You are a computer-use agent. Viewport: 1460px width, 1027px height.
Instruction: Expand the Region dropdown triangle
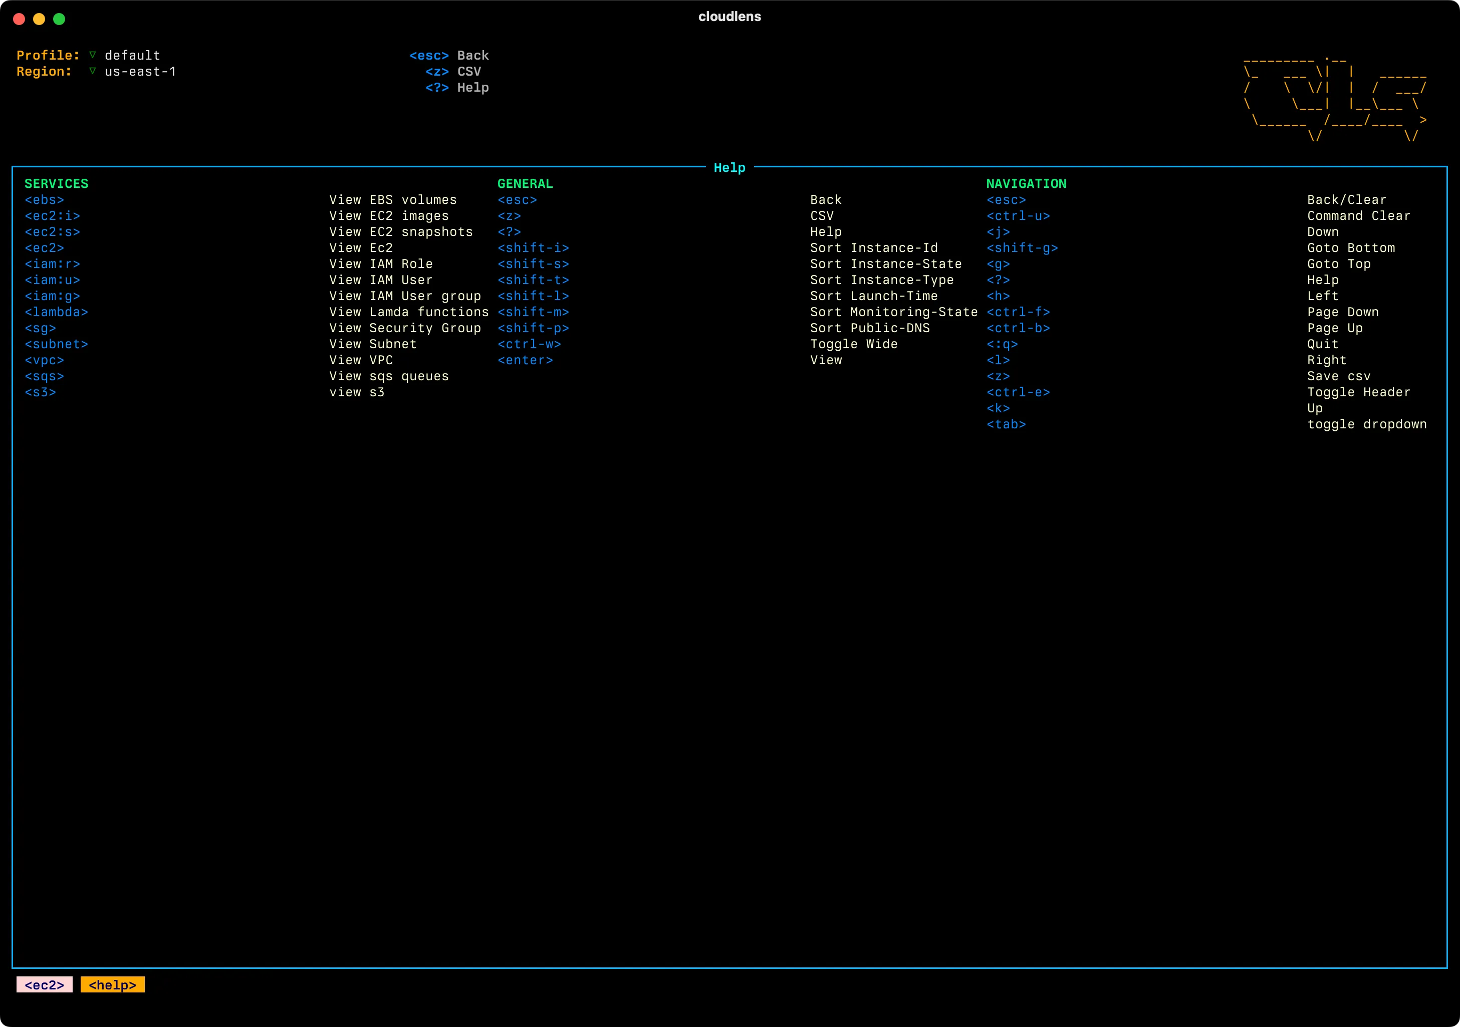click(93, 71)
